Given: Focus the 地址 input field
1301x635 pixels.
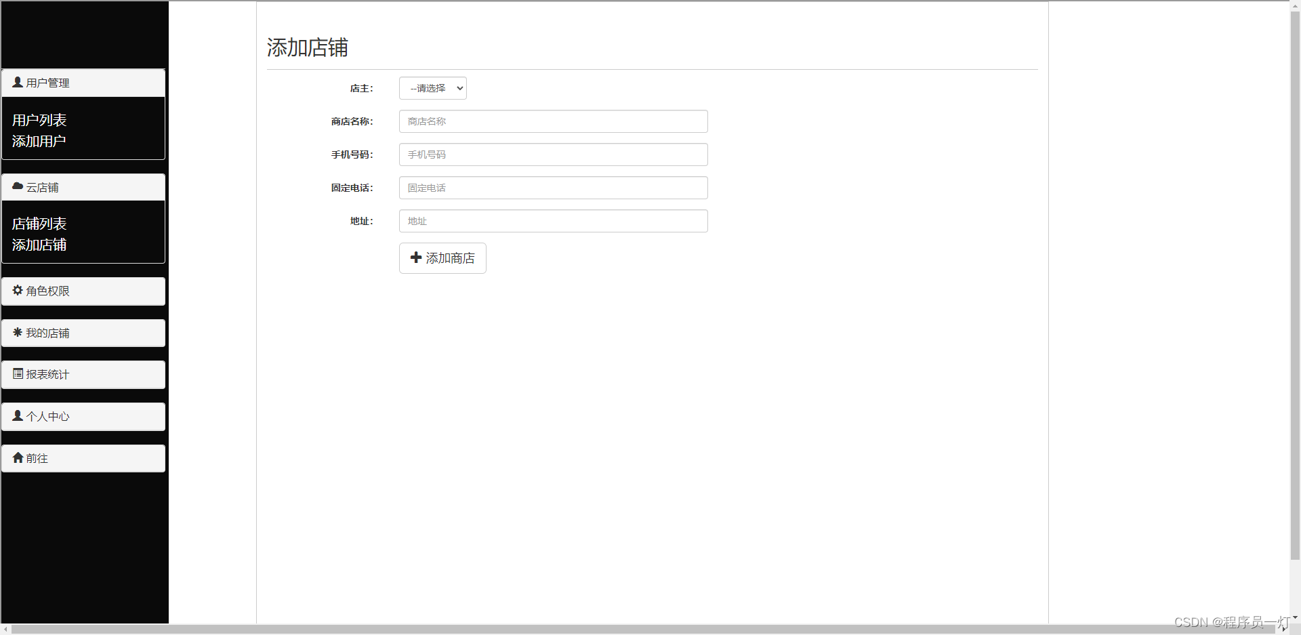Looking at the screenshot, I should [553, 221].
